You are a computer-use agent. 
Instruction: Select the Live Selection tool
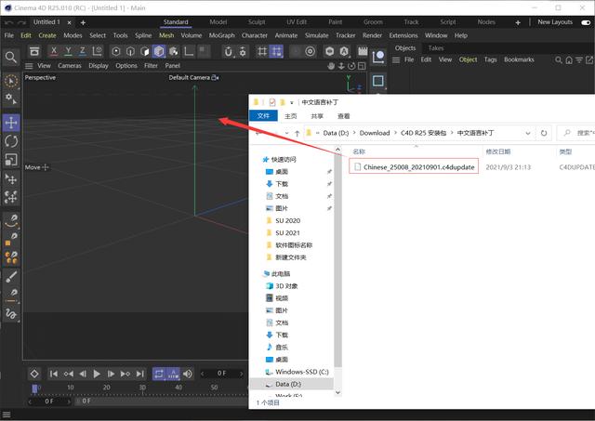coord(11,81)
